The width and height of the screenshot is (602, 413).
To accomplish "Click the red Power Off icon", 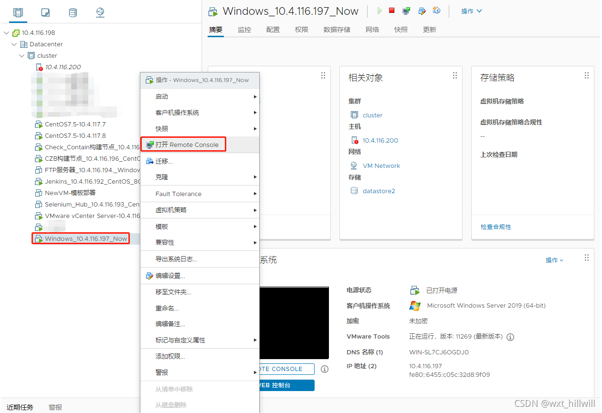I will tap(392, 10).
